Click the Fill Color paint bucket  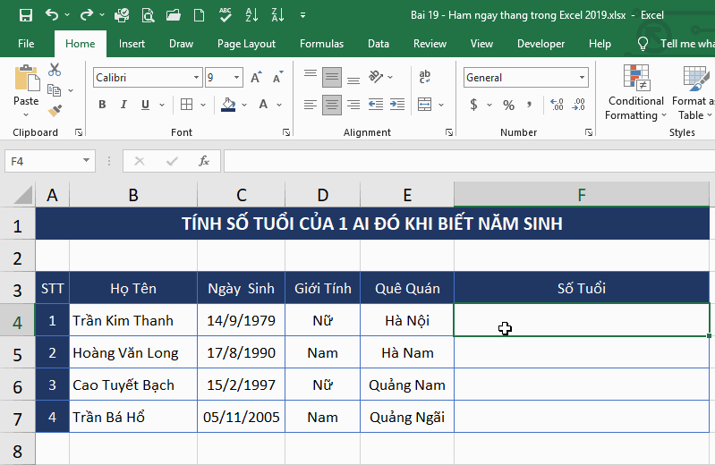pos(228,105)
